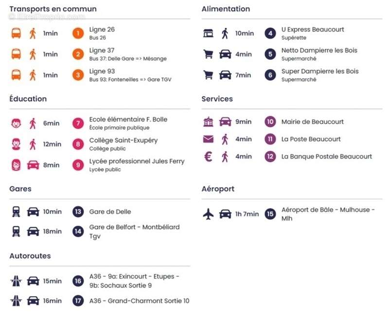
Task: Click the euro icon beside La Banque Postale
Action: click(x=208, y=157)
